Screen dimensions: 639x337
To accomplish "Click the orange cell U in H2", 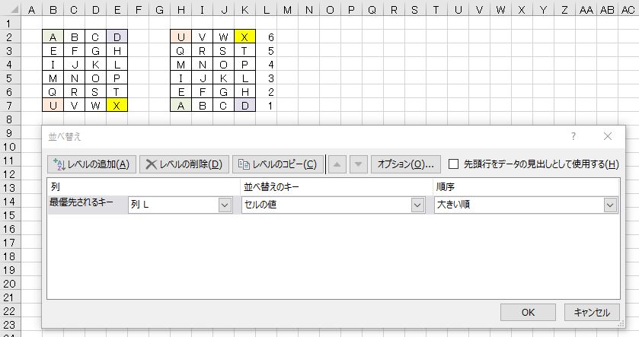I will click(181, 37).
